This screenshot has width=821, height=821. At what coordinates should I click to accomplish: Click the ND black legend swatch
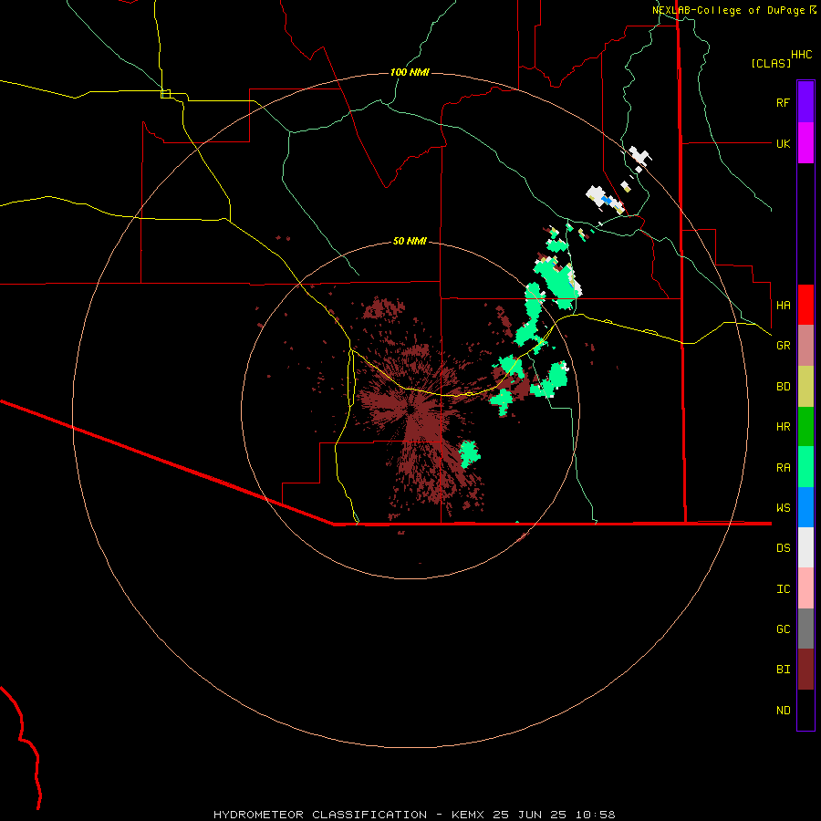[805, 710]
